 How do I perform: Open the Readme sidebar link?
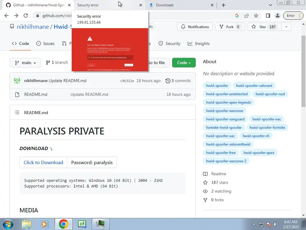pos(215,174)
